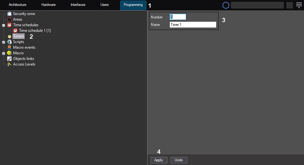Expand the Macro tree node
This screenshot has height=165, width=304.
coord(3,54)
